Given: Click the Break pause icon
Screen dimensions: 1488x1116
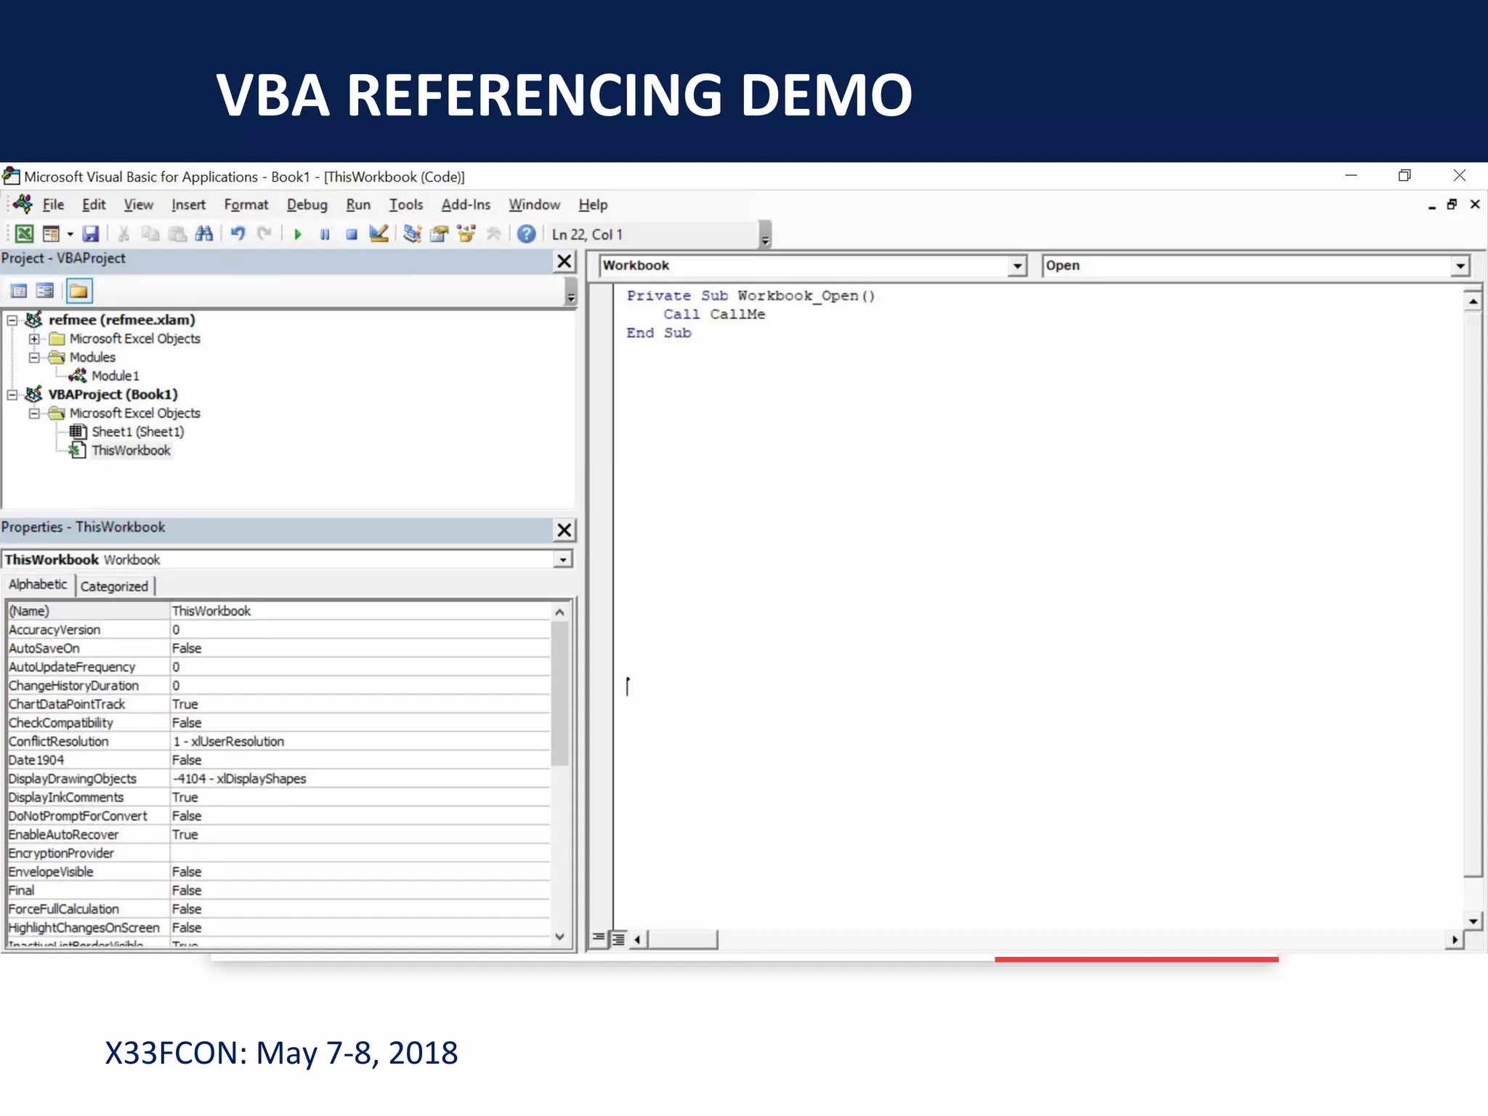Looking at the screenshot, I should 325,234.
